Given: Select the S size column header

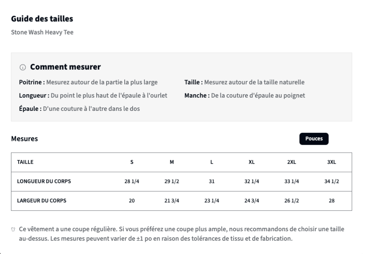Looking at the screenshot, I should point(132,162).
